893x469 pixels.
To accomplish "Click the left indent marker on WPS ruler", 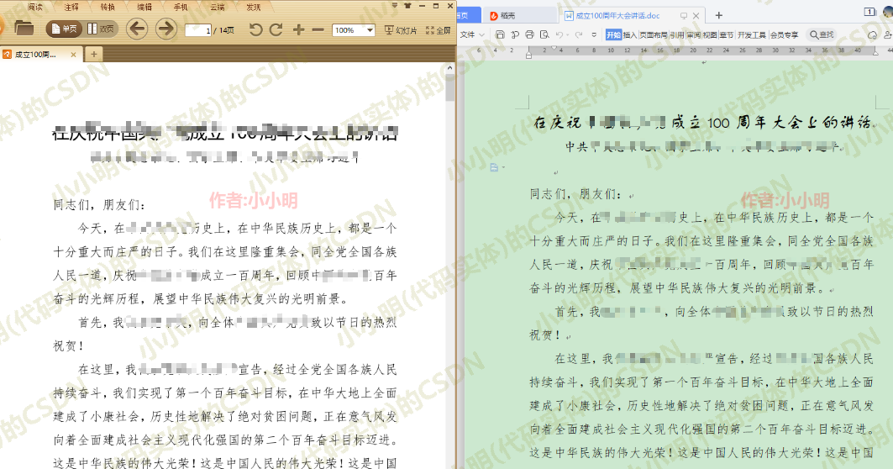I will (x=528, y=55).
